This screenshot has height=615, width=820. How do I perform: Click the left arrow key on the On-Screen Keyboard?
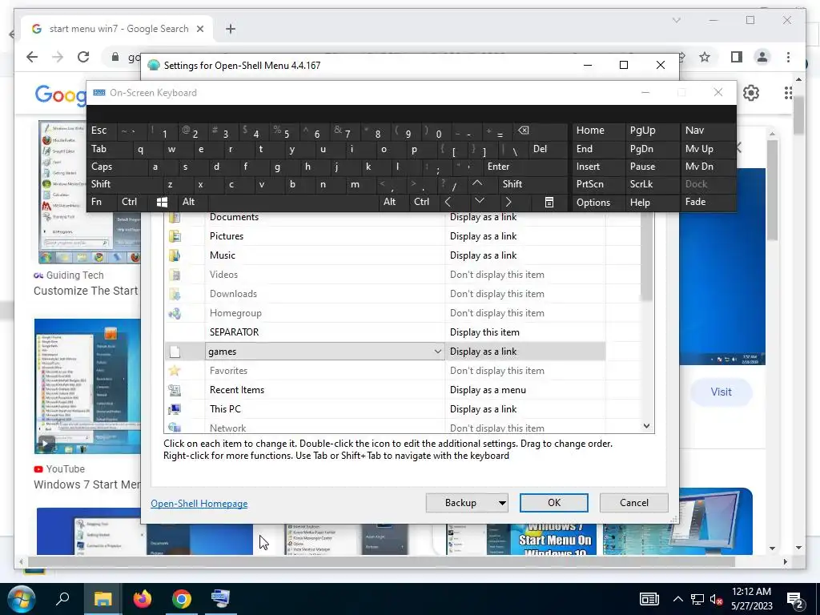tap(448, 202)
